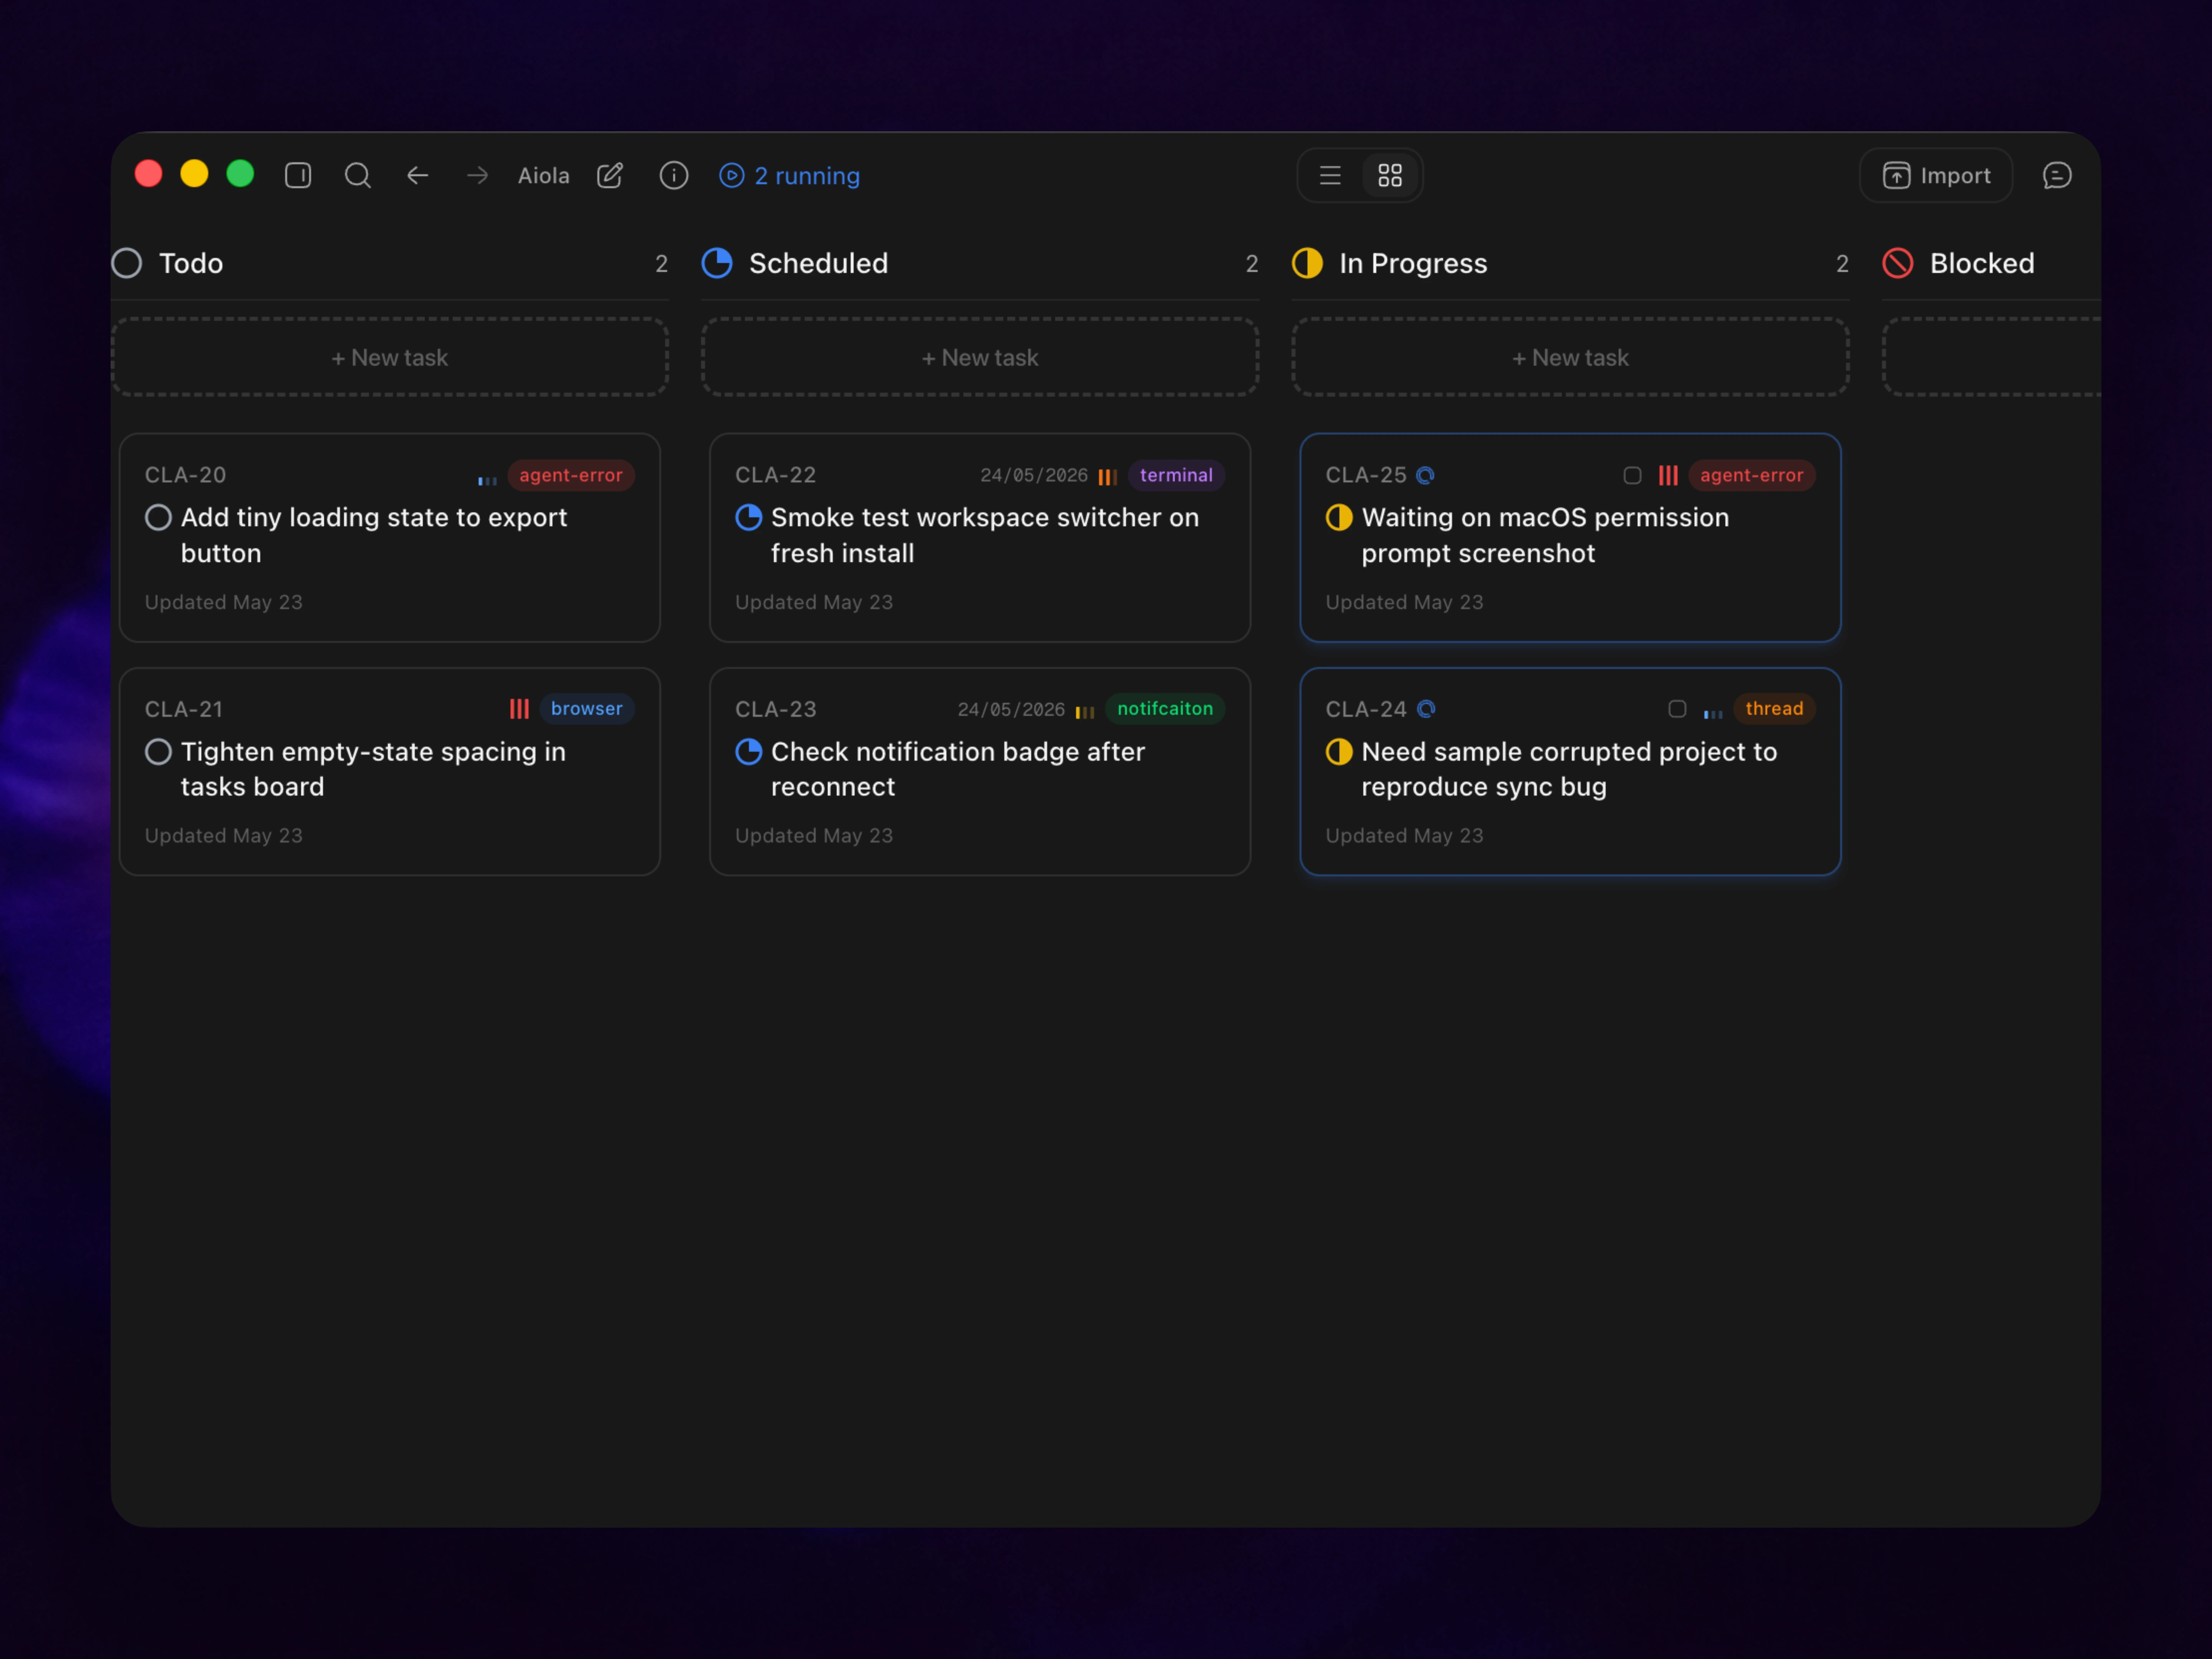Click the running spinner beside CLA-25
The image size is (2212, 1659).
point(1426,475)
